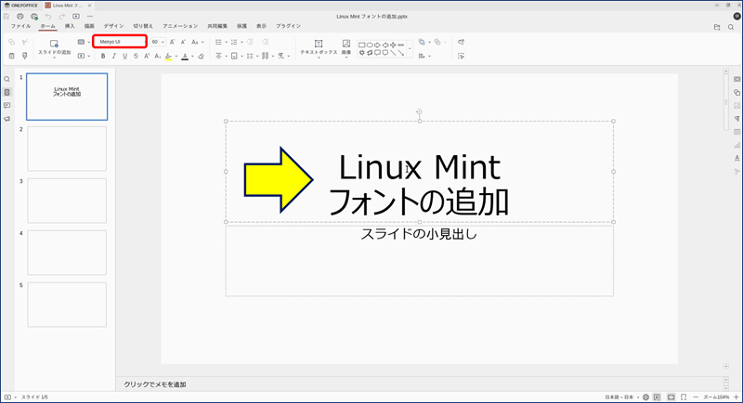Open the feedback megaphone icon in left sidebar
The image size is (743, 403).
(x=7, y=119)
